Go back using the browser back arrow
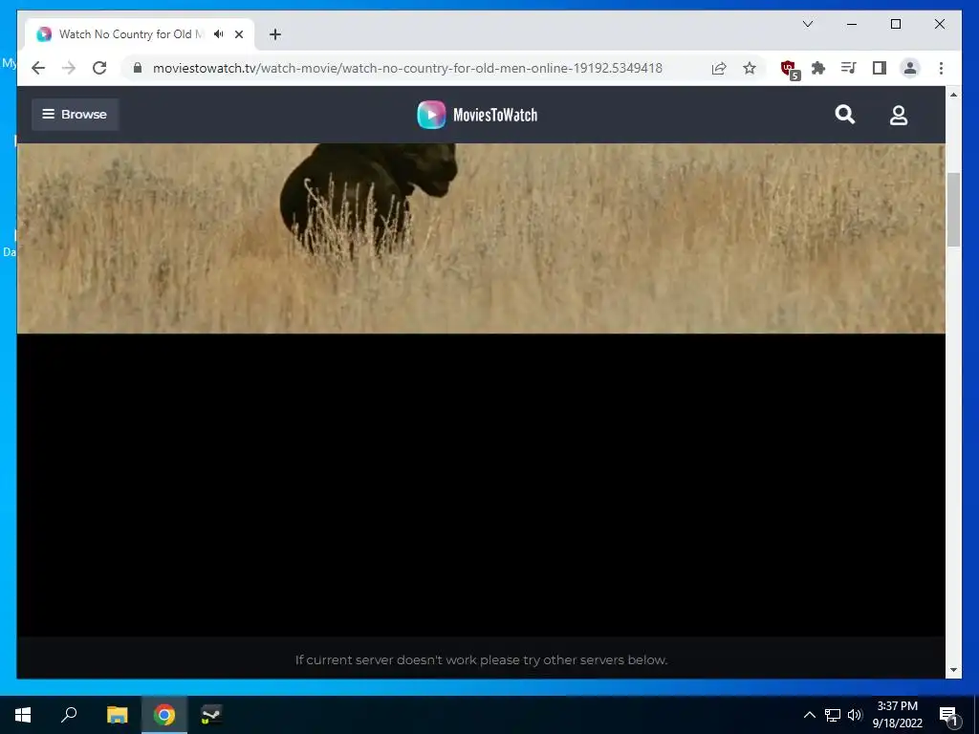Image resolution: width=979 pixels, height=734 pixels. pos(38,68)
